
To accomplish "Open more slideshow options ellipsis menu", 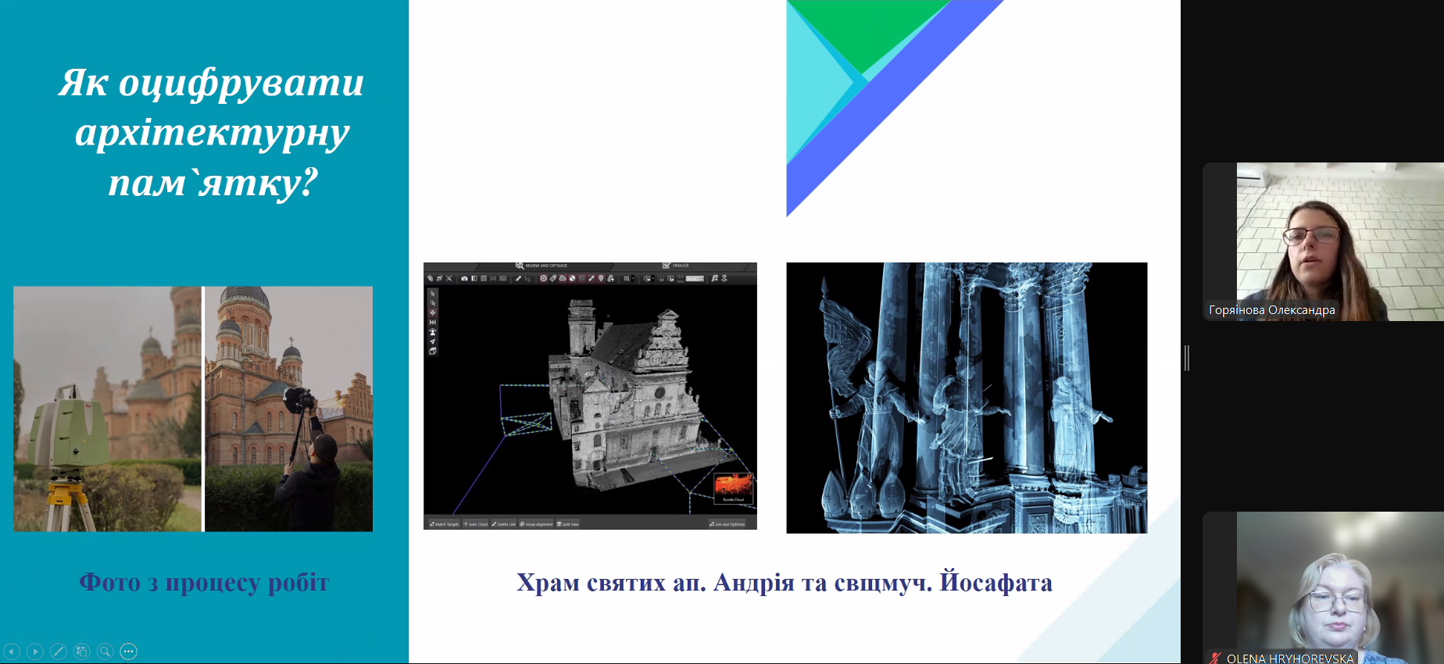I will click(x=129, y=652).
